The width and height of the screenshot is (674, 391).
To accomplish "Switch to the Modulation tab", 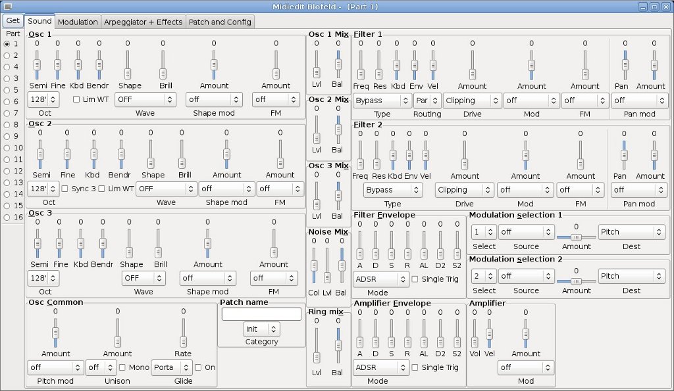I will pos(78,22).
